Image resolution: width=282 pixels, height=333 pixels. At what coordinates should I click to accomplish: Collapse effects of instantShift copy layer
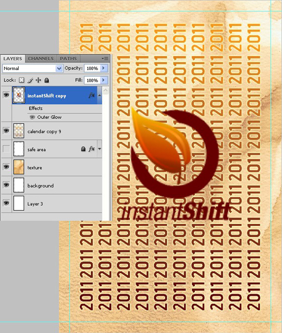pos(99,95)
